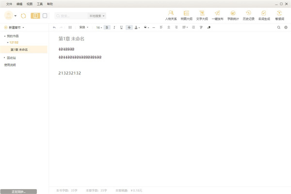Open the 树图大纲 tree outline tool
The height and width of the screenshot is (194, 291).
pyautogui.click(x=186, y=15)
